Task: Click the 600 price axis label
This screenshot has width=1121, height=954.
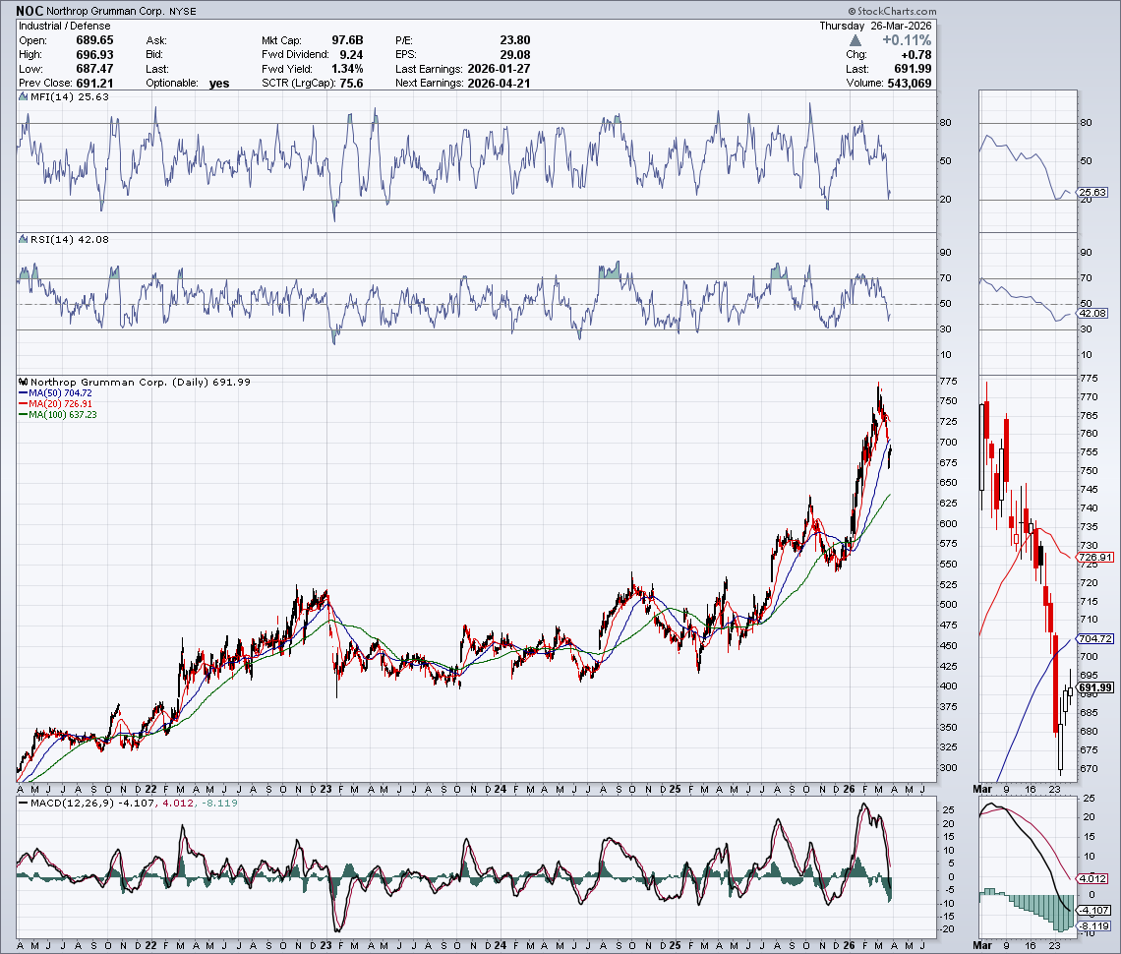Action: click(948, 523)
